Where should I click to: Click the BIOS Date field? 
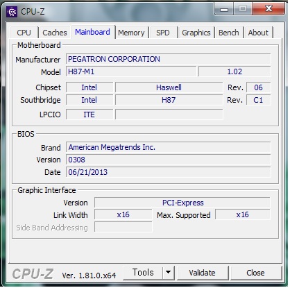[168, 172]
